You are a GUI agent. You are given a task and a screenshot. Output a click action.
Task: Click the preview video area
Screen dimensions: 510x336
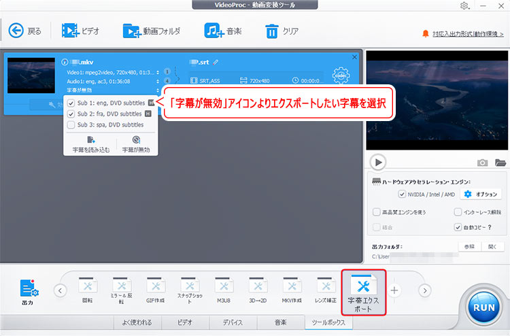pyautogui.click(x=437, y=100)
